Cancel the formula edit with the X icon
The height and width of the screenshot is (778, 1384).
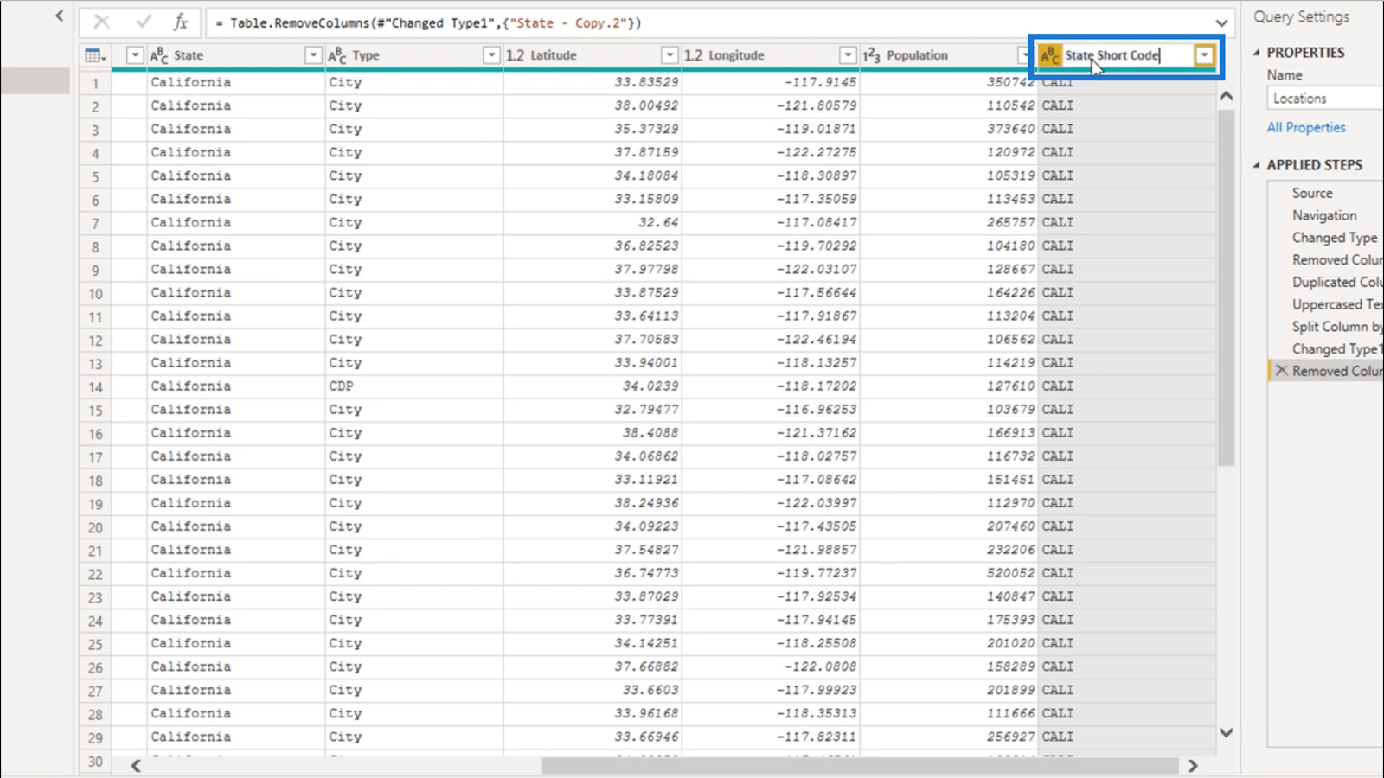point(101,22)
